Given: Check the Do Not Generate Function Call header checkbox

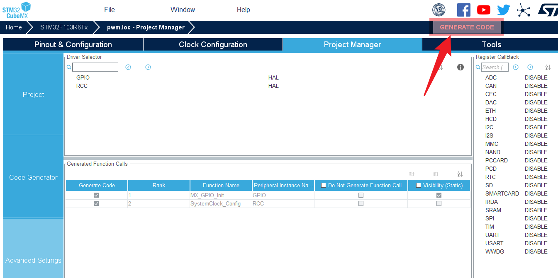Looking at the screenshot, I should (324, 185).
